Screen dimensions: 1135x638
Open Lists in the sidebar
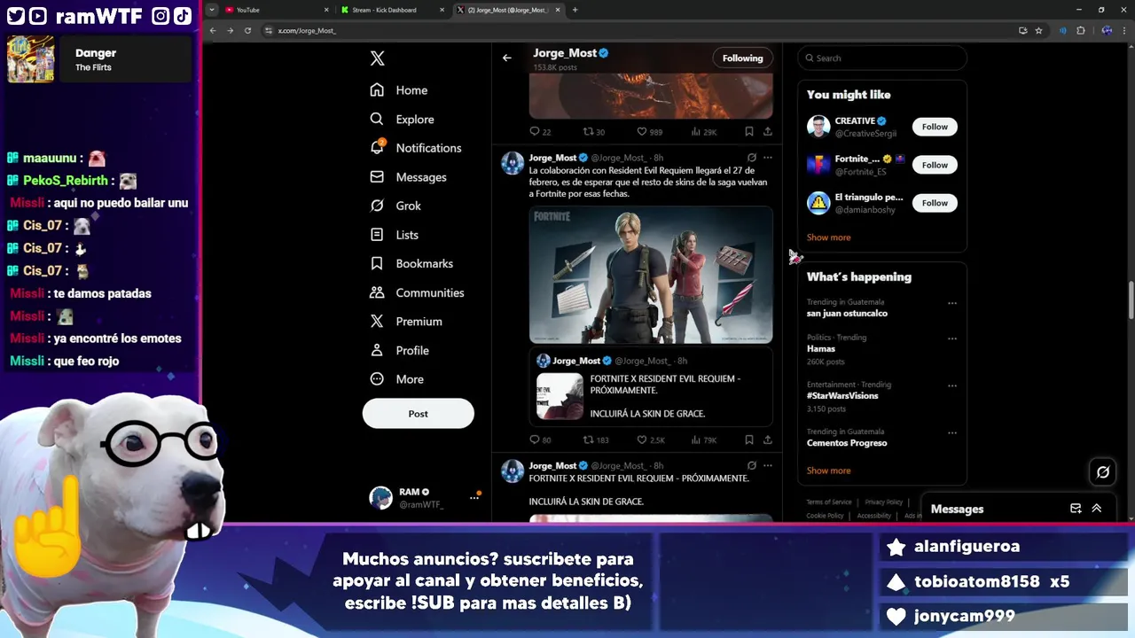pyautogui.click(x=395, y=235)
